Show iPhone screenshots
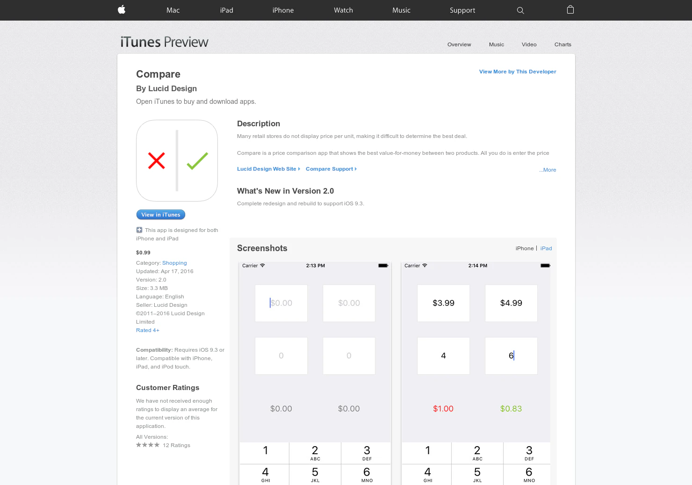Viewport: 692px width, 485px height. pos(525,248)
